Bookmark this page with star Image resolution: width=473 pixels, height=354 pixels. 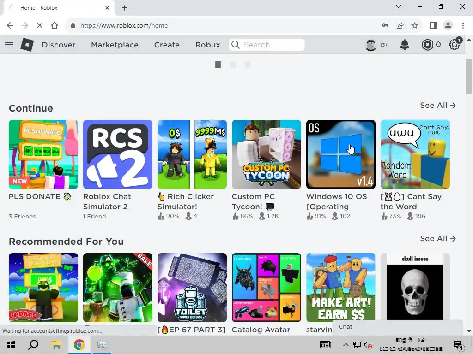tap(415, 25)
